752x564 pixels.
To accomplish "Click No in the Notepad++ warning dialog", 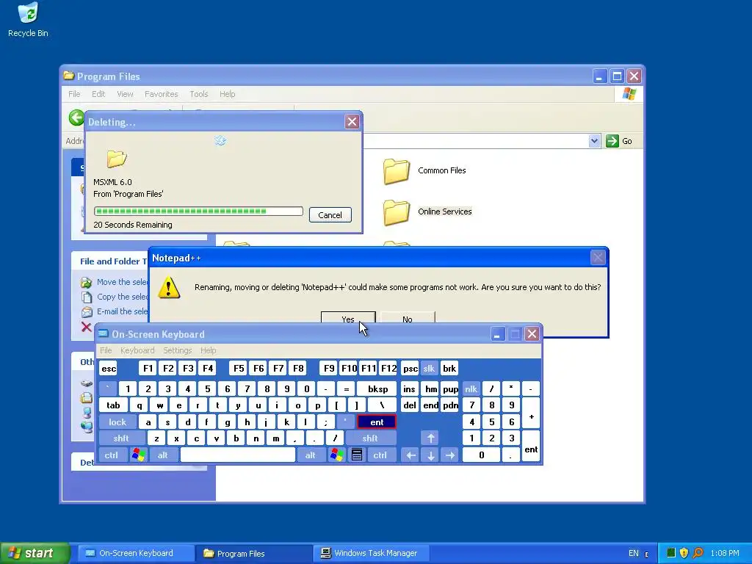I will tap(408, 317).
